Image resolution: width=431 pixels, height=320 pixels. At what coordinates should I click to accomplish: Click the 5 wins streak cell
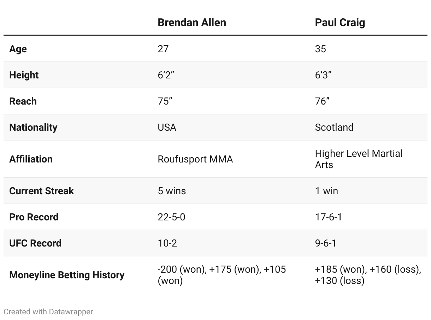coord(172,191)
